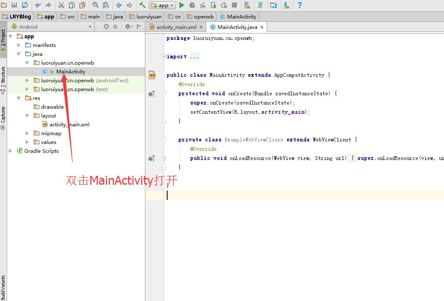
Task: Click the src breadcrumb
Action: (68, 17)
